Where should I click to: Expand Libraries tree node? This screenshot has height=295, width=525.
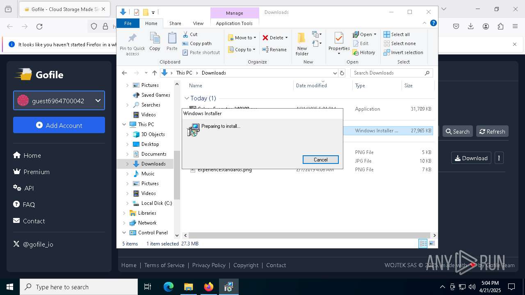124,213
